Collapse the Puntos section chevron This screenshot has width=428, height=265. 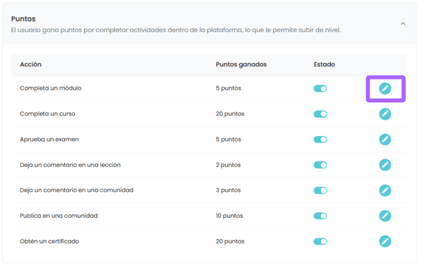point(403,24)
